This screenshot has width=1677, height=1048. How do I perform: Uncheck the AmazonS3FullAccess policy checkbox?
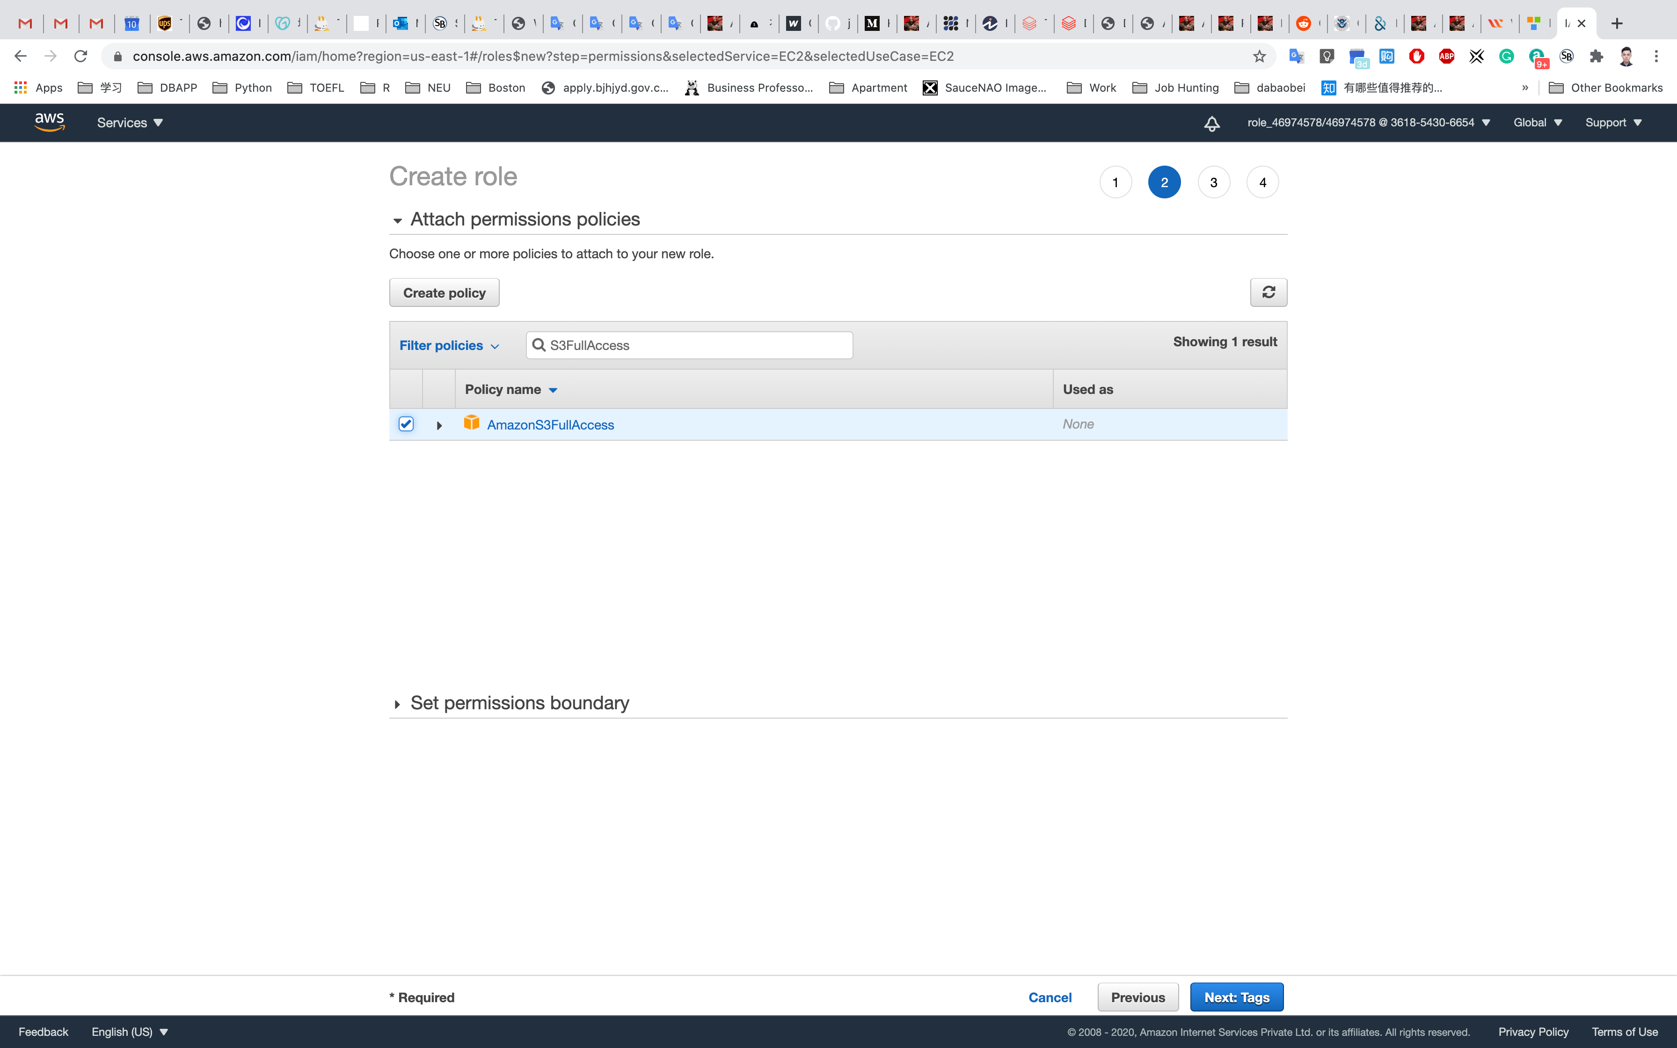(406, 424)
